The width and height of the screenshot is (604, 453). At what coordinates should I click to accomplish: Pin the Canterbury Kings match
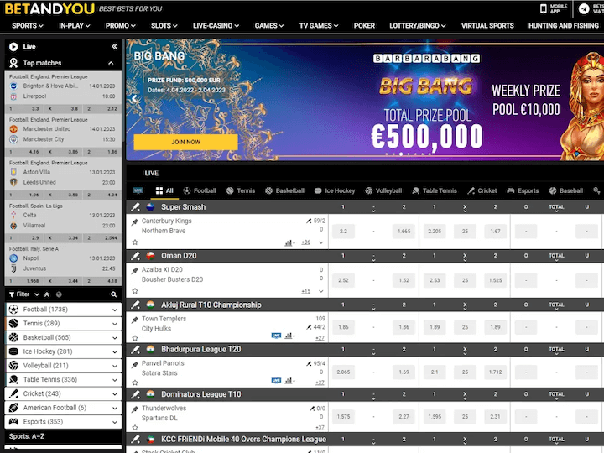(x=135, y=221)
